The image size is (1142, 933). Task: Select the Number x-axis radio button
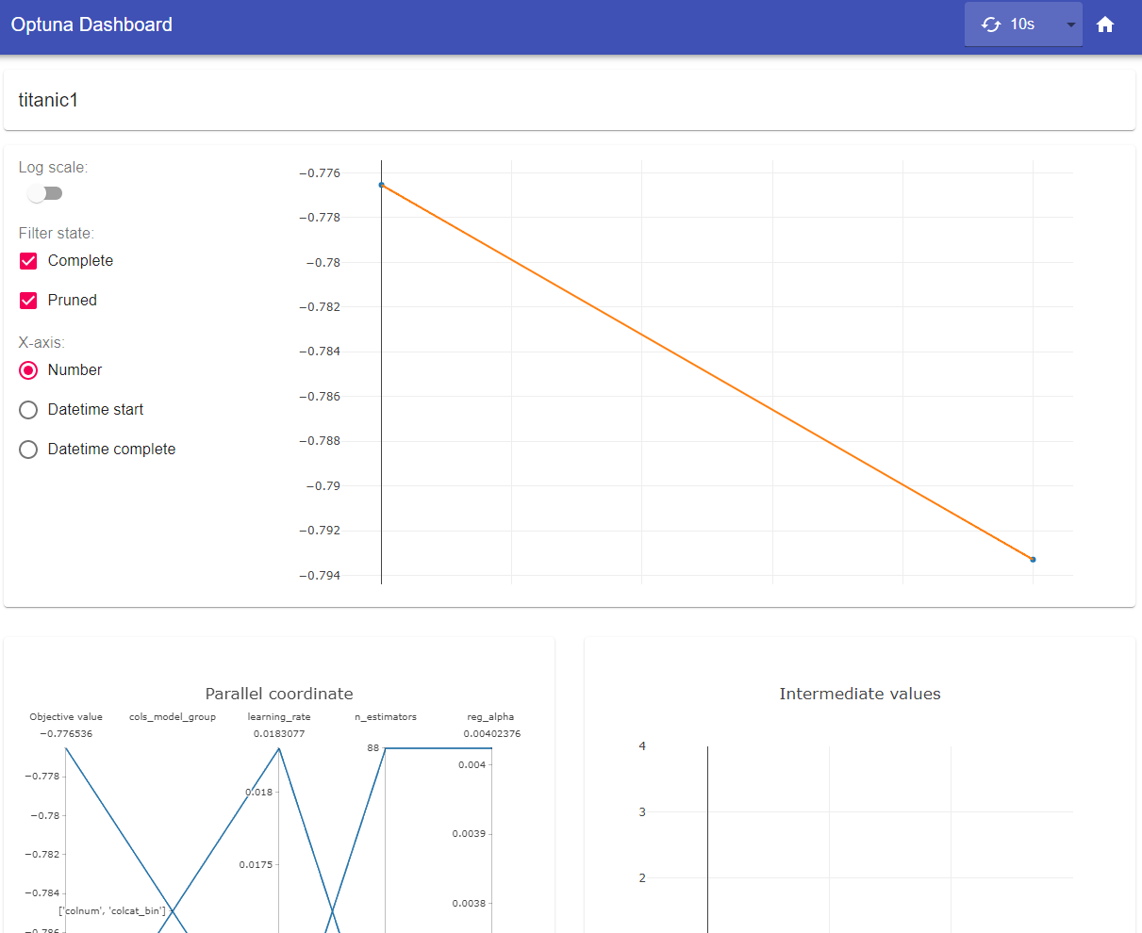[28, 370]
